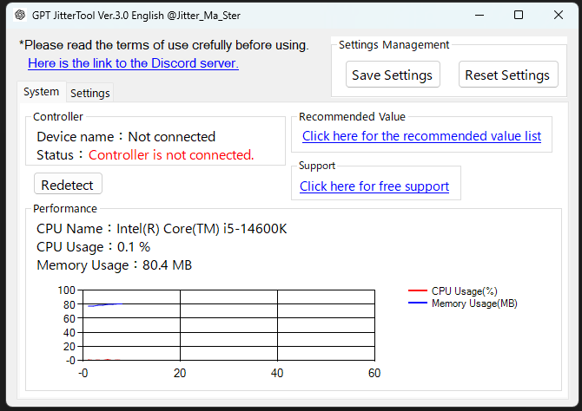582x411 pixels.
Task: Open the Discord server link
Action: click(133, 63)
